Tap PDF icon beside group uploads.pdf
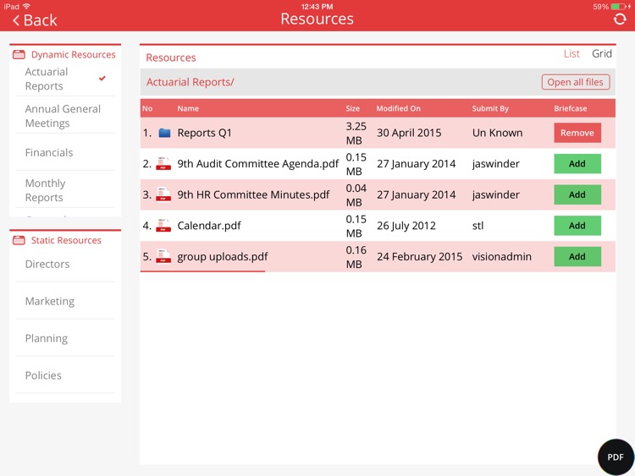Viewport: 635px width, 476px height. [x=163, y=256]
